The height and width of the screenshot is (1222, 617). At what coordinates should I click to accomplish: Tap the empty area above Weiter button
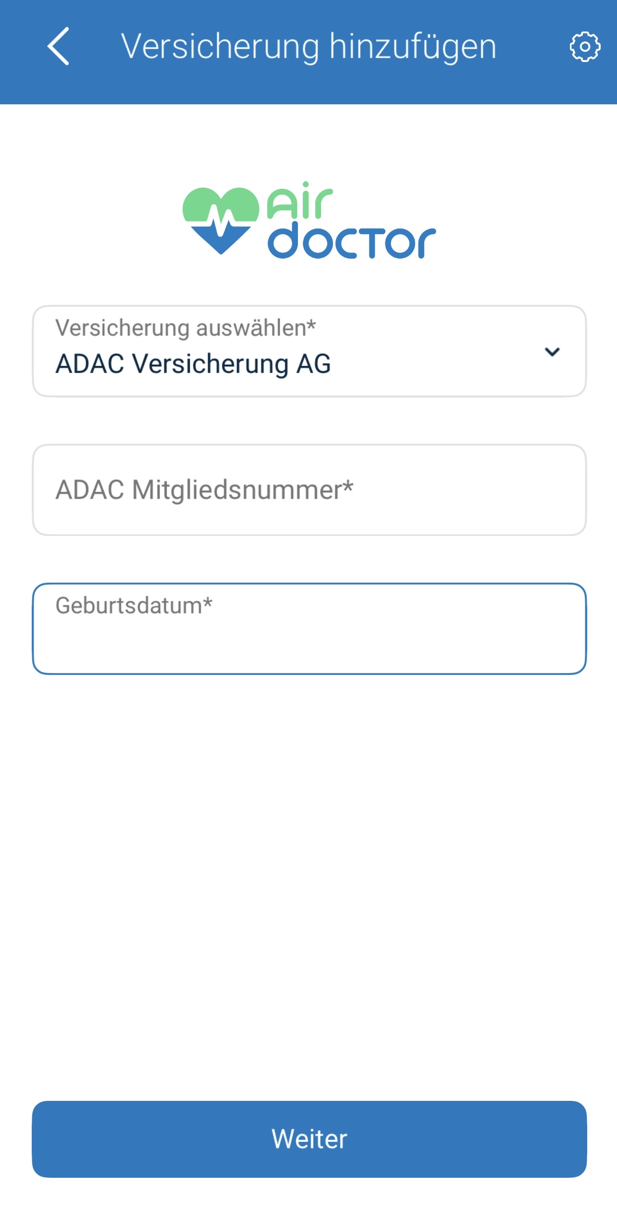pyautogui.click(x=308, y=889)
